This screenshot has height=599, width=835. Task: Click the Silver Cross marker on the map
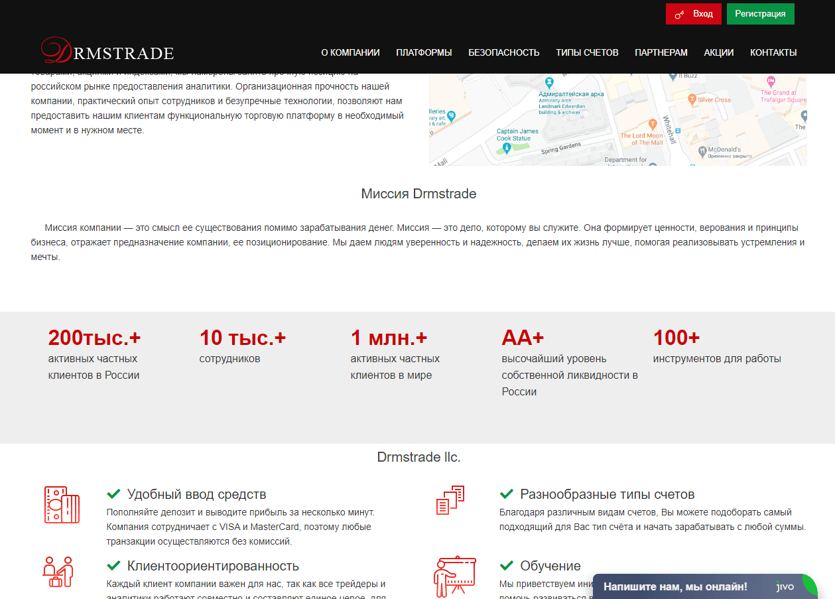point(692,100)
